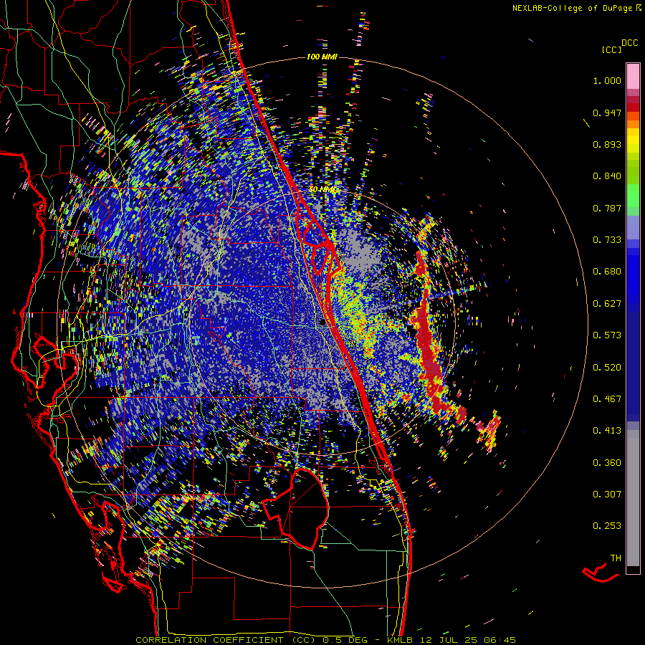Image resolution: width=645 pixels, height=645 pixels.
Task: Click inside the Lake Okeechobee outline
Action: click(302, 508)
